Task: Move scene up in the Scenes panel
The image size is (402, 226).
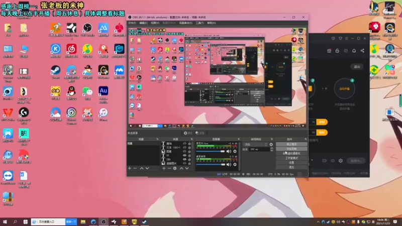Action: point(142,168)
